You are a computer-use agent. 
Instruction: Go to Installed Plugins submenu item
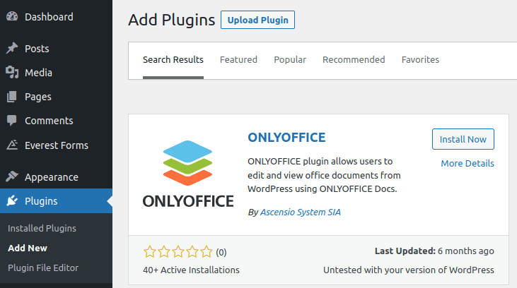click(42, 229)
